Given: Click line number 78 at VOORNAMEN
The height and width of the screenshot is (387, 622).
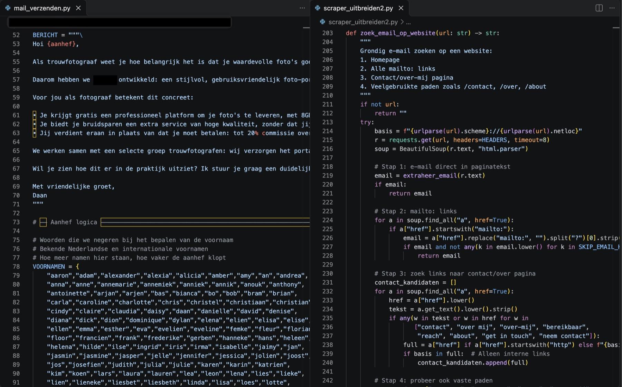Looking at the screenshot, I should click(16, 267).
